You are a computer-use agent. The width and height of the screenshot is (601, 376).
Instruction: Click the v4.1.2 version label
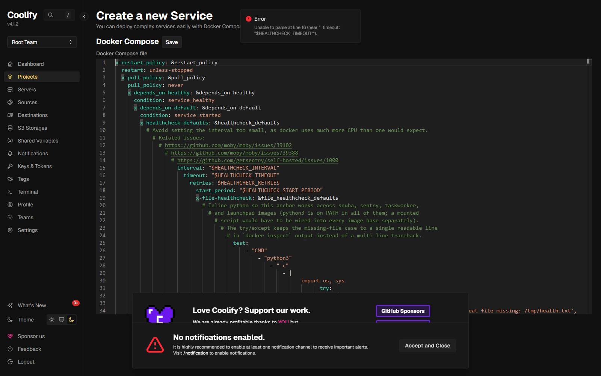coord(13,24)
